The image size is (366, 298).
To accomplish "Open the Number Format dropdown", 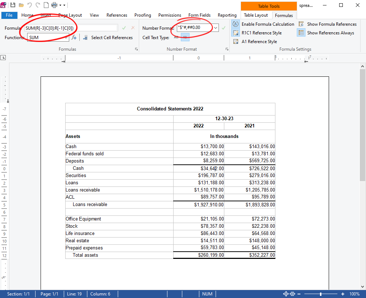I will point(216,28).
